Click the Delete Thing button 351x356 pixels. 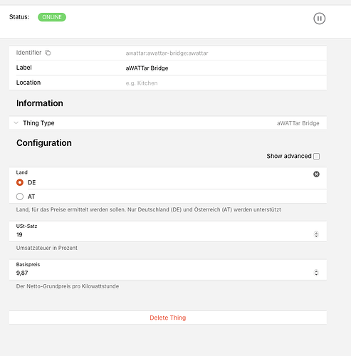tap(168, 318)
